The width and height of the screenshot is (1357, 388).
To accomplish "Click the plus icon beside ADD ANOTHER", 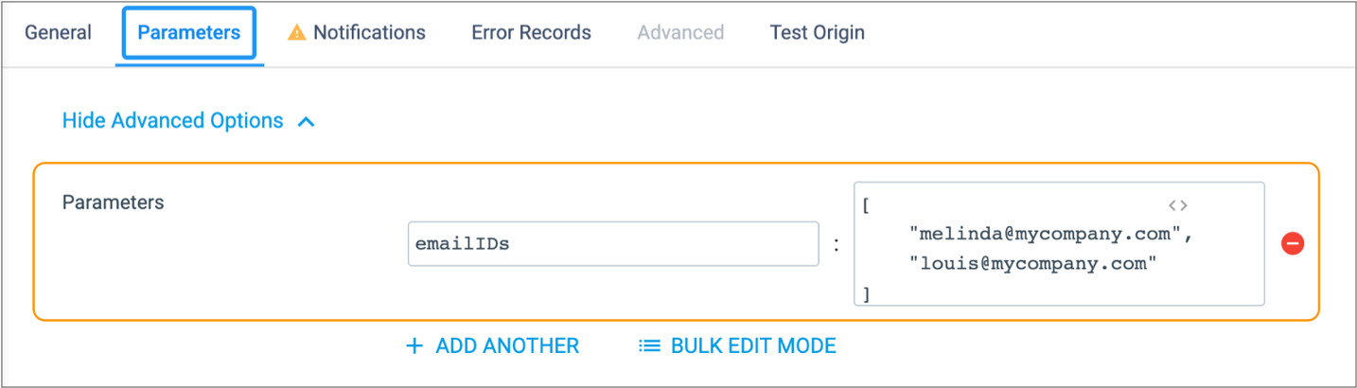I will pyautogui.click(x=414, y=346).
